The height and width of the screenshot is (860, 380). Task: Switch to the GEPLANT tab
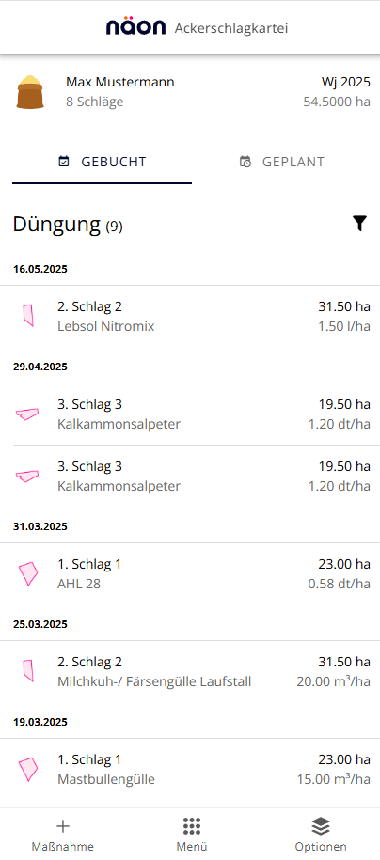(x=282, y=162)
